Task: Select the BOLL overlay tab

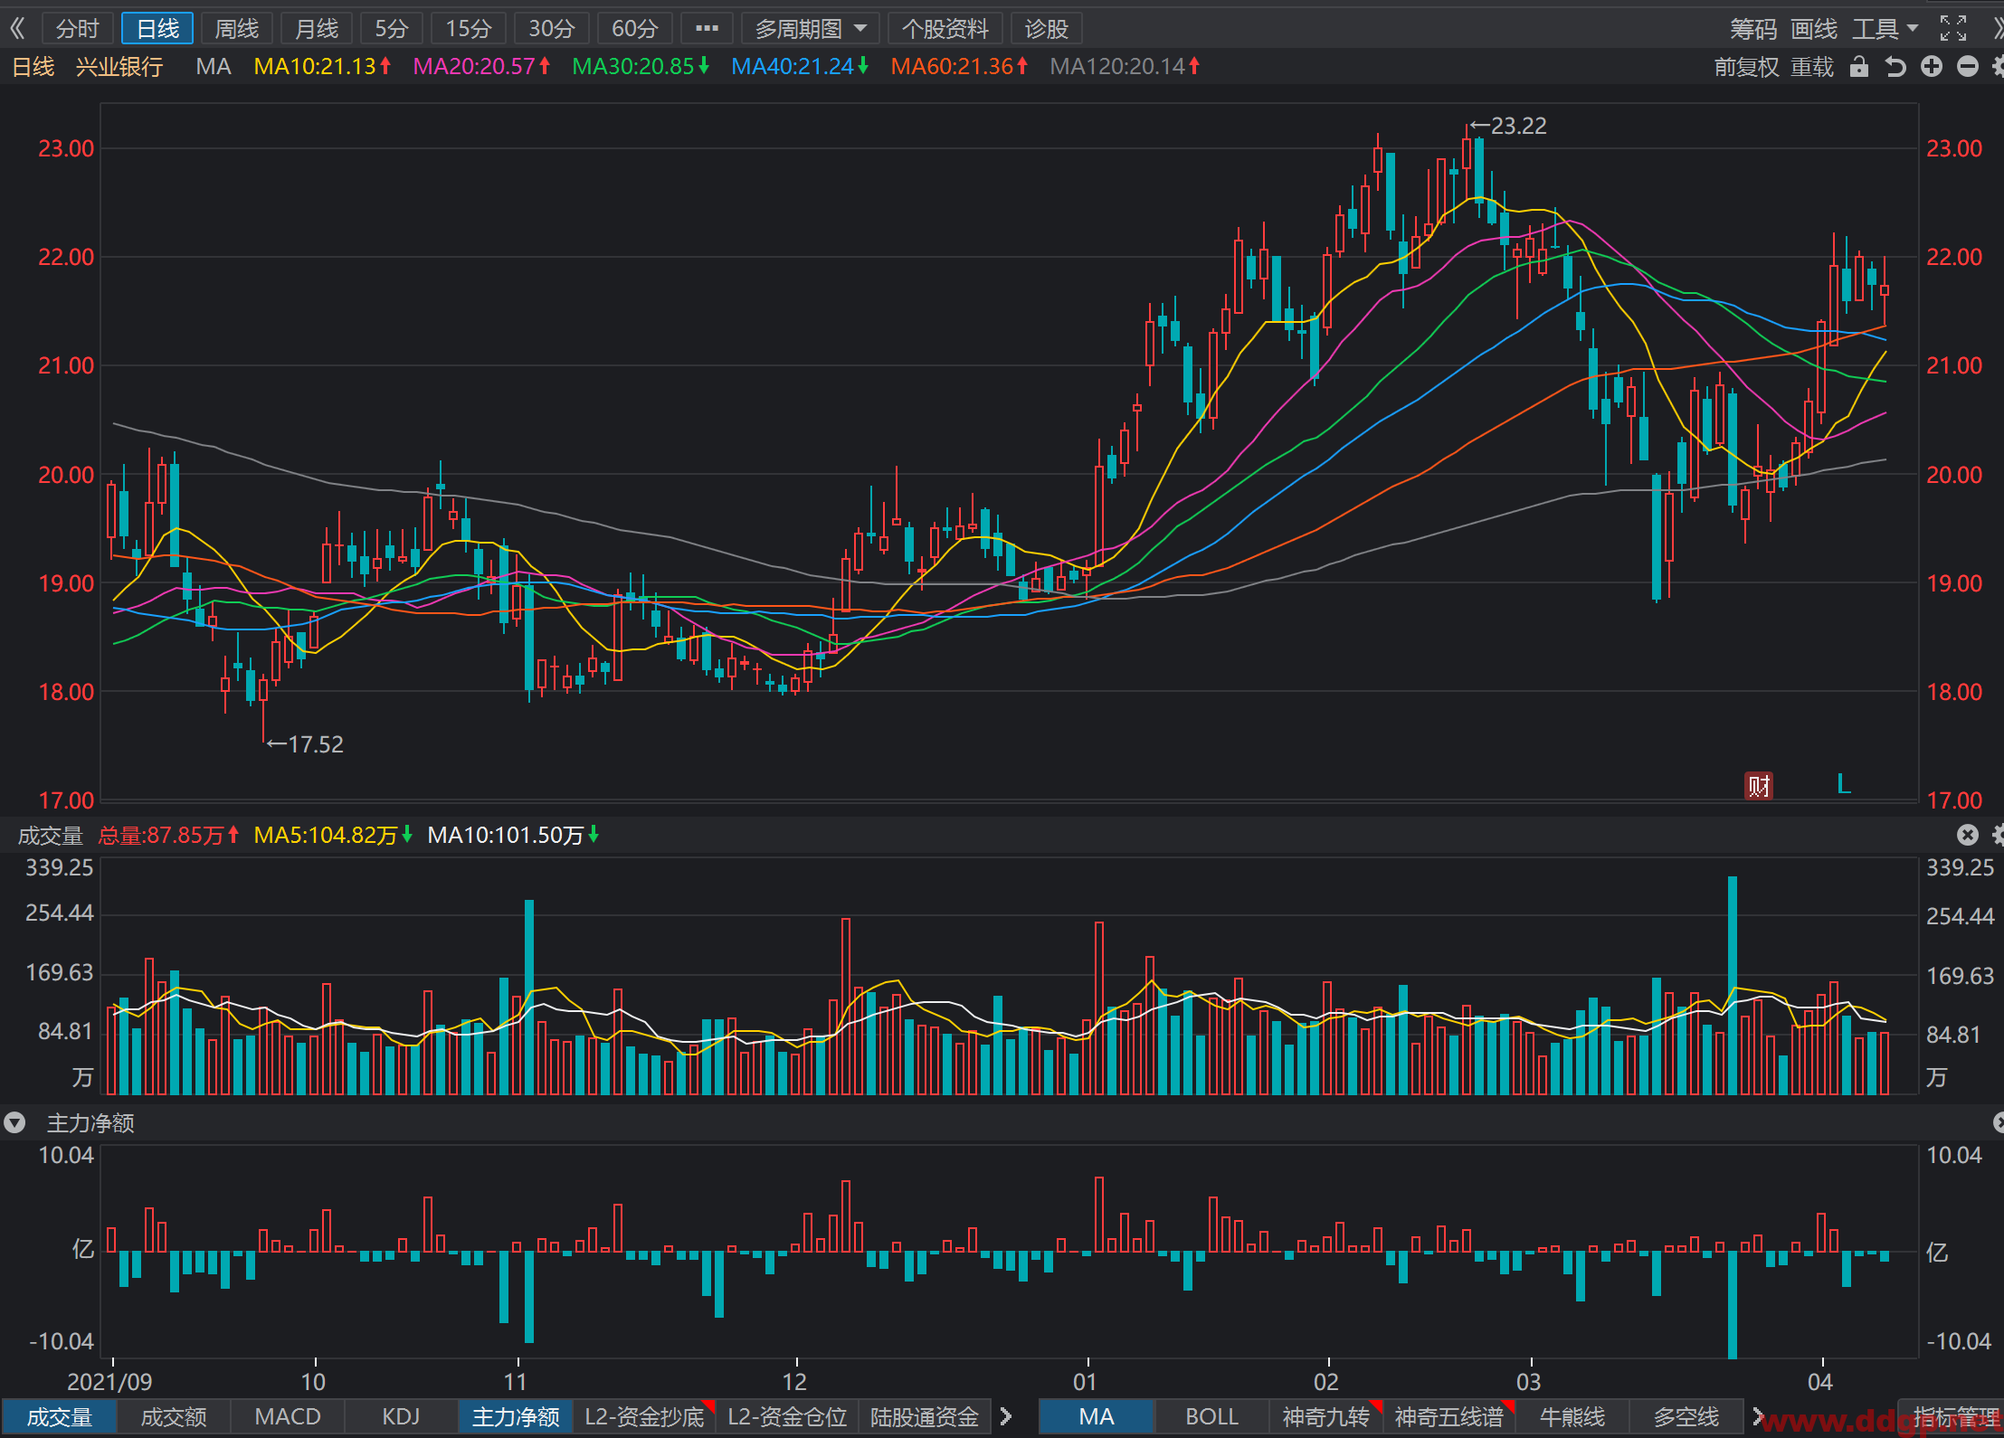Action: coord(1211,1416)
